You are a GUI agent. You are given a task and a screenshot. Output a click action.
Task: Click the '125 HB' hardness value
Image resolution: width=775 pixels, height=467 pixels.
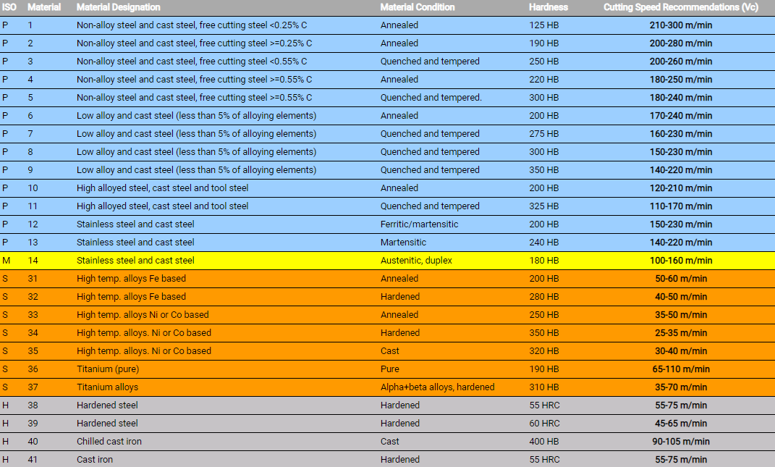tap(543, 25)
